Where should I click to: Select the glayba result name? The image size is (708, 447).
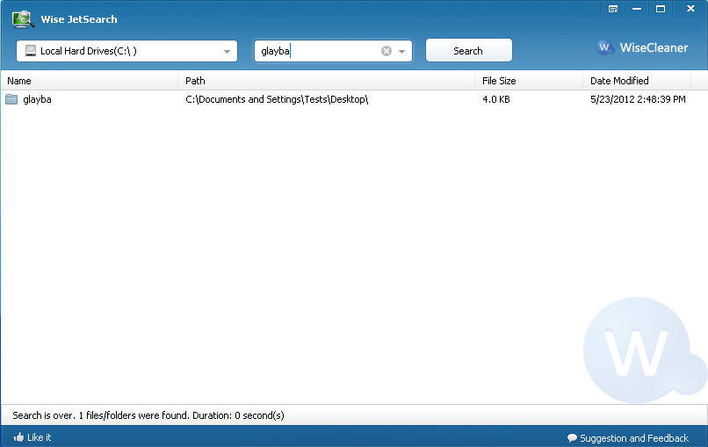tap(37, 99)
